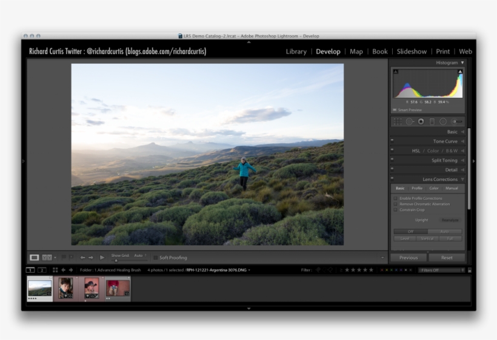This screenshot has height=340, width=497.
Task: Switch to Loupe view in toolbar
Action: pyautogui.click(x=35, y=257)
